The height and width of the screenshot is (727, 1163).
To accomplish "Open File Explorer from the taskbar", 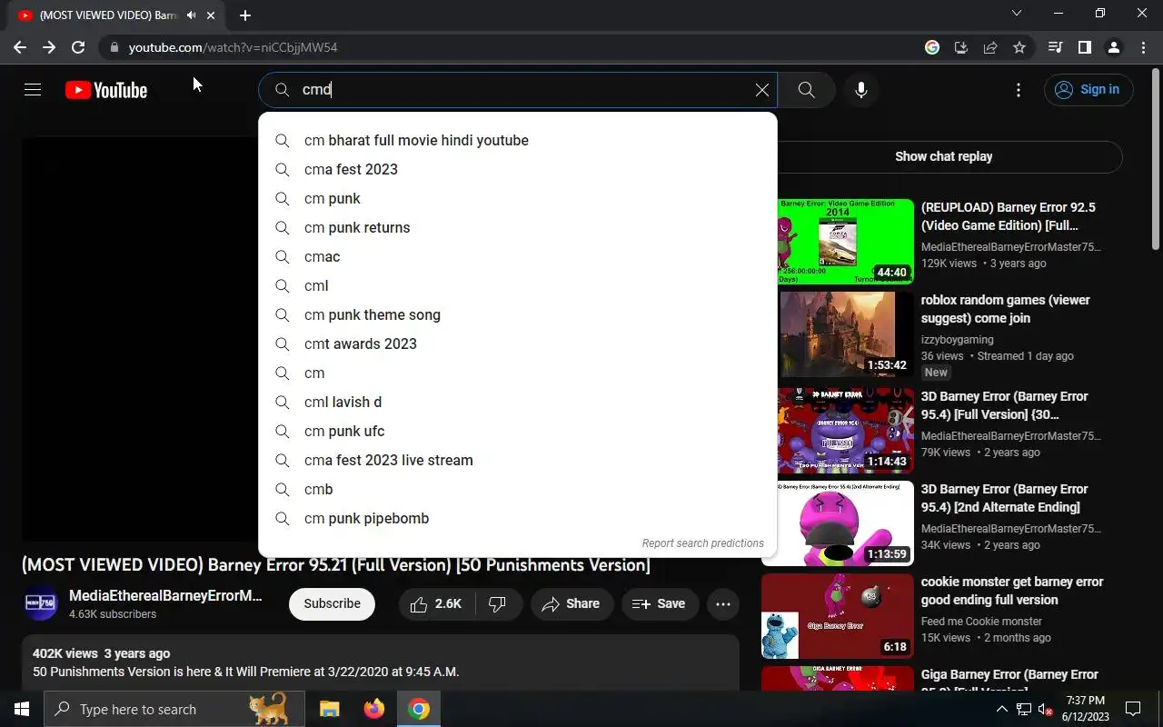I will 329,709.
